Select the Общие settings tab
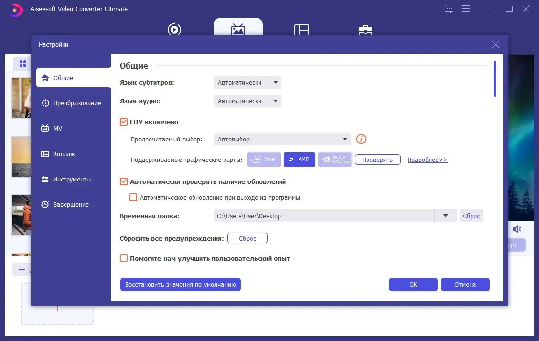 pyautogui.click(x=74, y=78)
